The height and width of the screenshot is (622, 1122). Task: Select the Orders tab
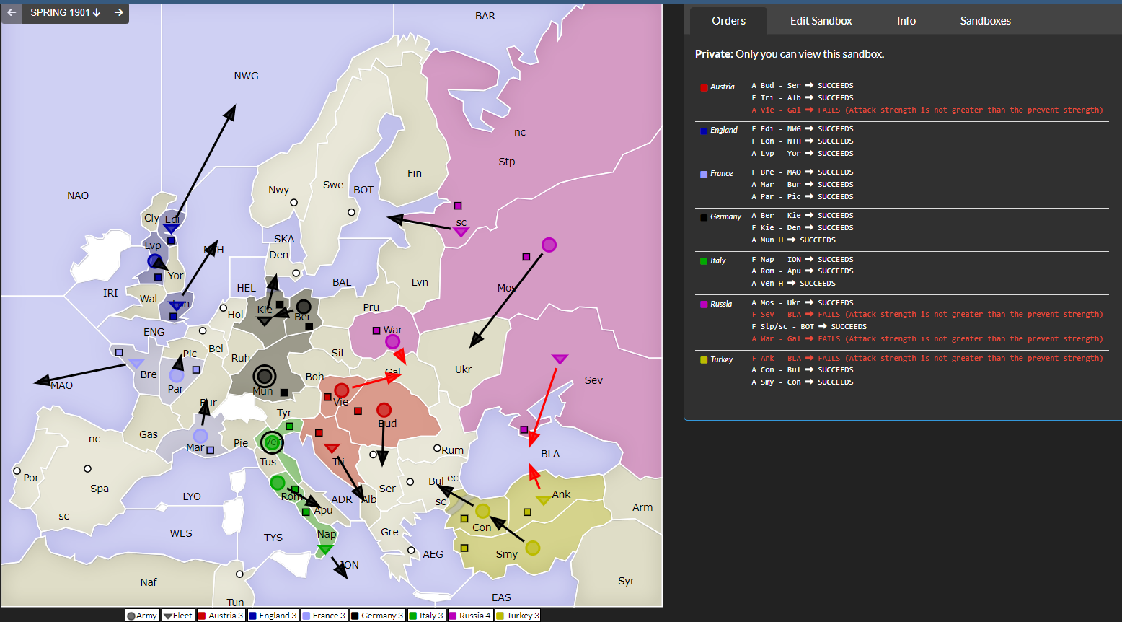tap(728, 20)
